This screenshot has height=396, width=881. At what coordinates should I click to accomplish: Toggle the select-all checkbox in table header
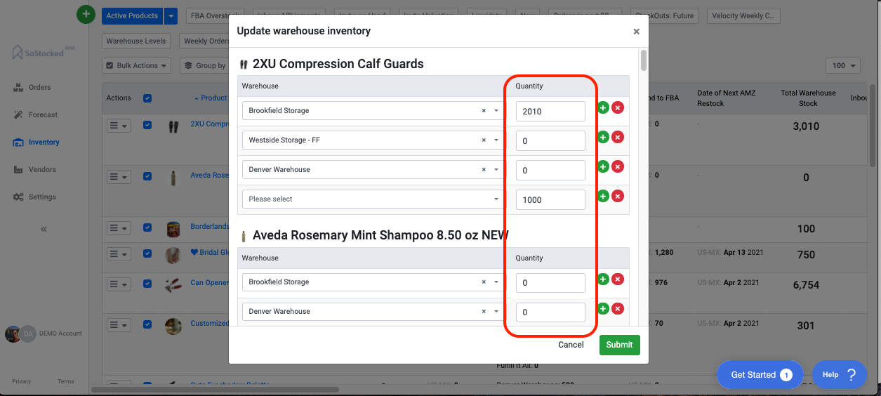coord(147,98)
